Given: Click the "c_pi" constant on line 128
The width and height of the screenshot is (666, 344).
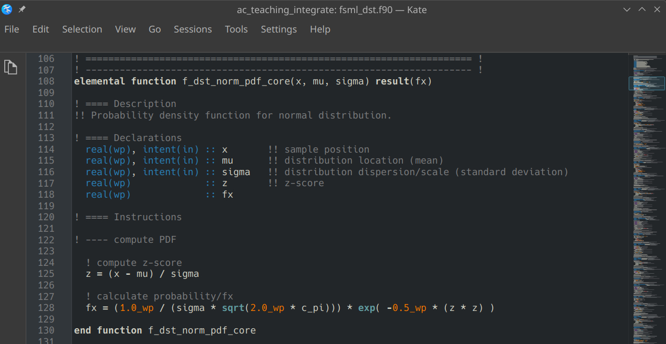Looking at the screenshot, I should click(313, 308).
